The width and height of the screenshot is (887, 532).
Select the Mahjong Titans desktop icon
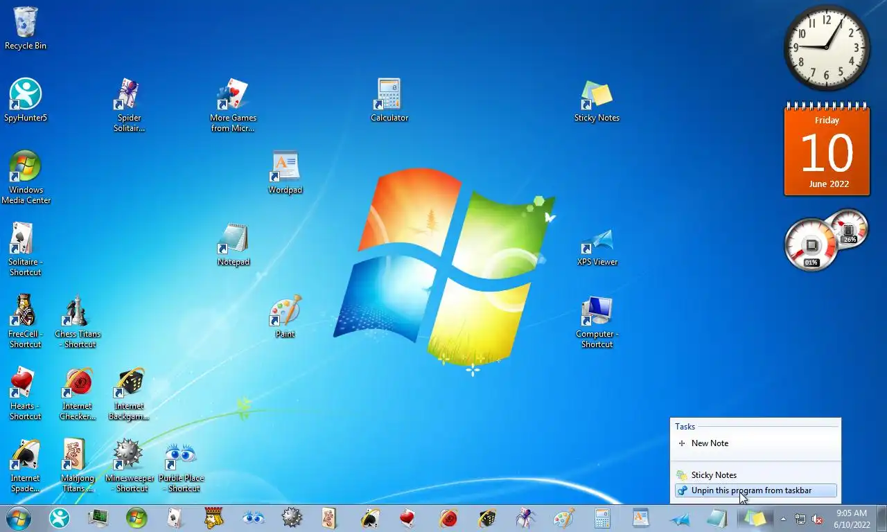point(78,465)
